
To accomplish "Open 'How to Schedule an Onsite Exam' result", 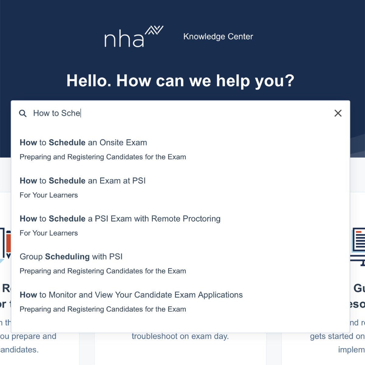I will click(83, 142).
